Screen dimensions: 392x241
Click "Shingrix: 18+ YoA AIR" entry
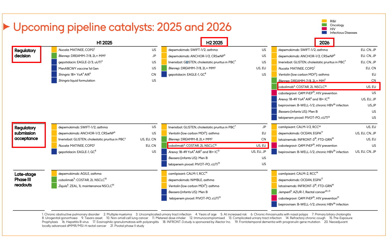click(74, 74)
